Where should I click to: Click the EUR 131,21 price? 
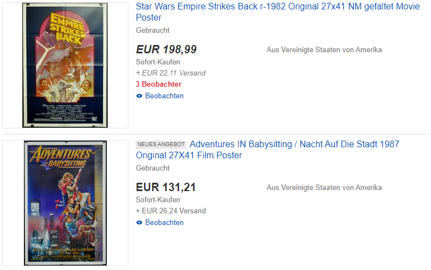point(166,187)
